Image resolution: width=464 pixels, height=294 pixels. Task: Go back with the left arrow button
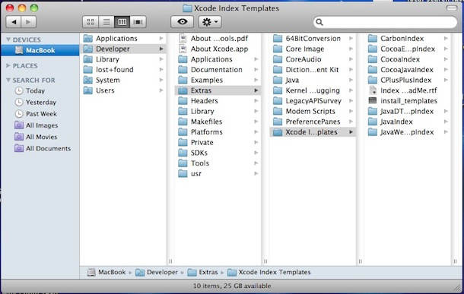(14, 22)
